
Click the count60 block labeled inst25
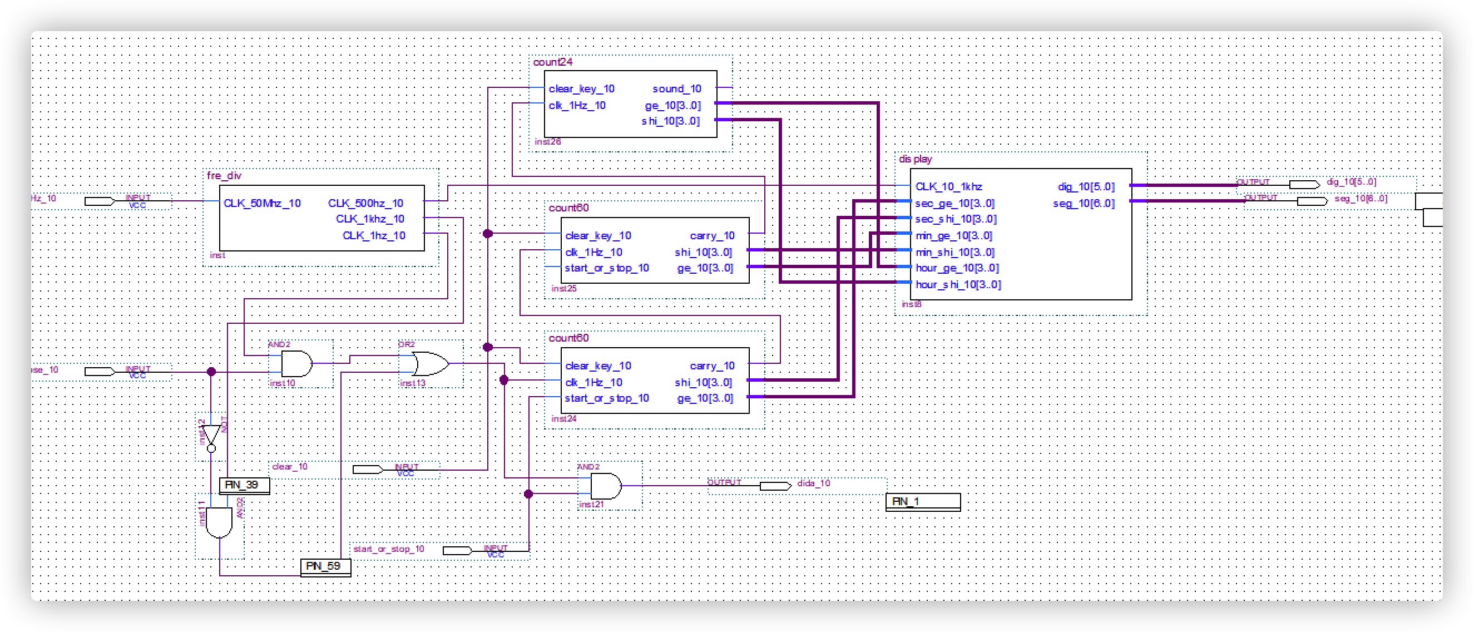pyautogui.click(x=655, y=251)
